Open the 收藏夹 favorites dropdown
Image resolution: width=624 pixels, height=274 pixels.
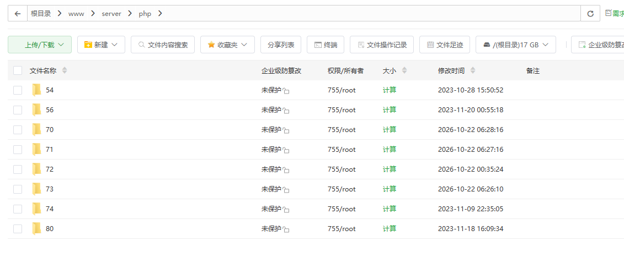pos(227,45)
